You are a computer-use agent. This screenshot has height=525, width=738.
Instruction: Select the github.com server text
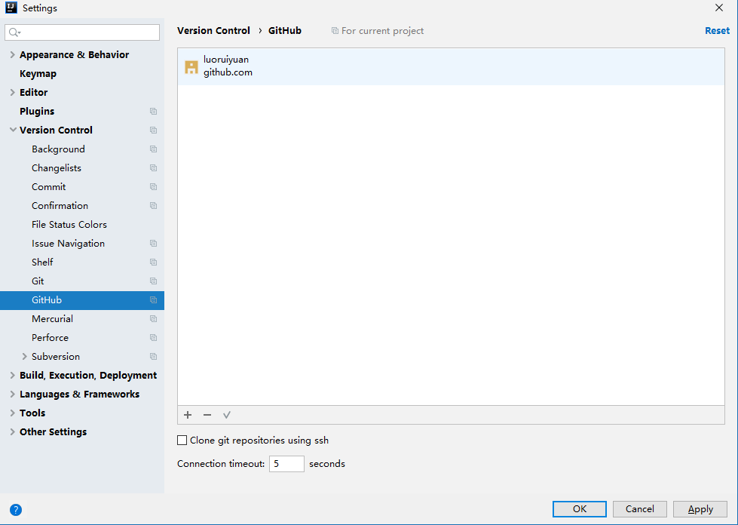click(x=228, y=72)
